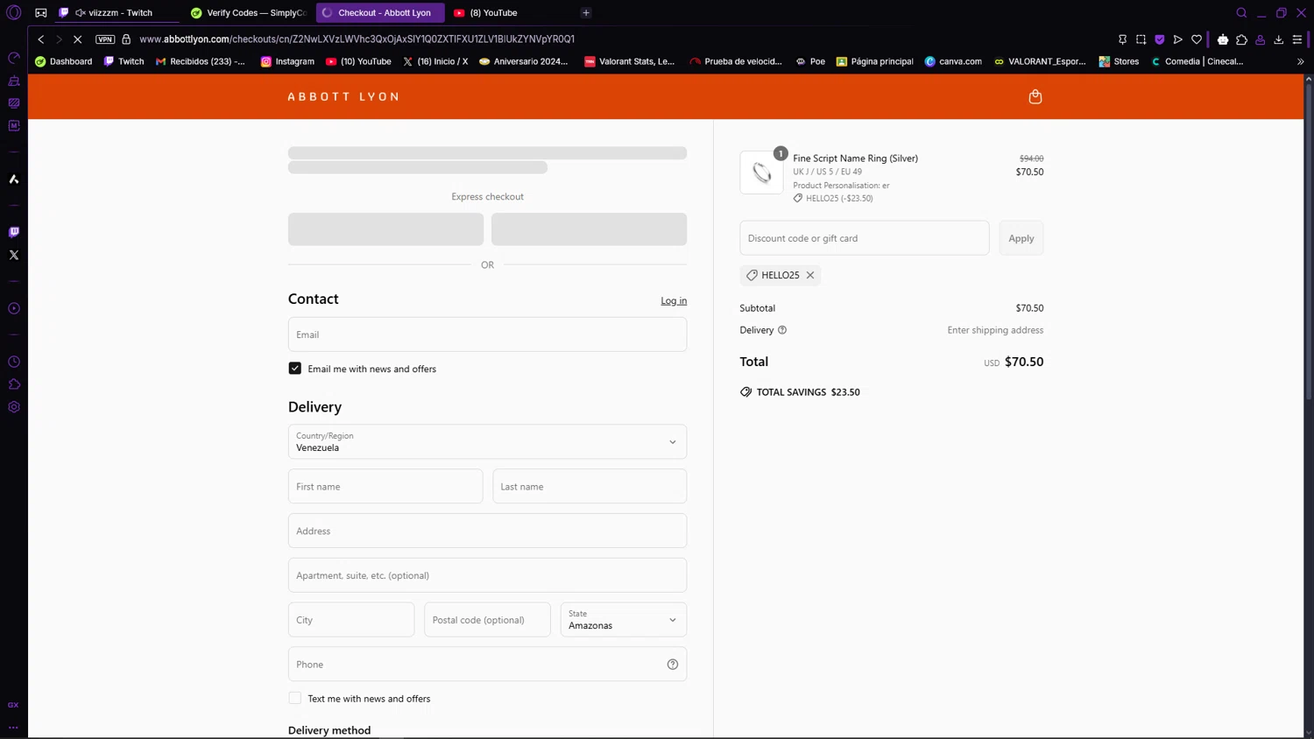Click the ad blocker shield icon
This screenshot has width=1314, height=739.
[x=1159, y=39]
